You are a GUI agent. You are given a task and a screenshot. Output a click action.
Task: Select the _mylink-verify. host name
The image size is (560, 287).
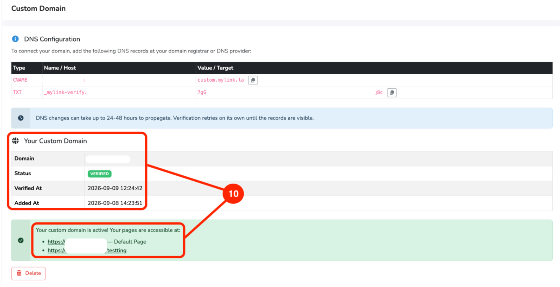point(65,92)
